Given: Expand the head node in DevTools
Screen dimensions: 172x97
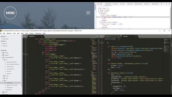Looking at the screenshot, I should coord(99,10).
